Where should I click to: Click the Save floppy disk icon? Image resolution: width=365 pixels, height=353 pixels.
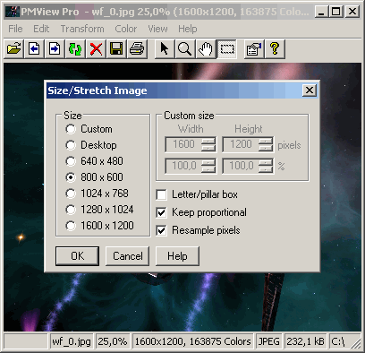(116, 48)
